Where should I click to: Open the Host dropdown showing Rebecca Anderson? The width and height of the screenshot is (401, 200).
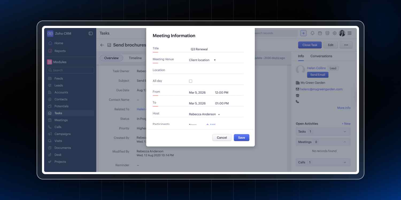219,114
